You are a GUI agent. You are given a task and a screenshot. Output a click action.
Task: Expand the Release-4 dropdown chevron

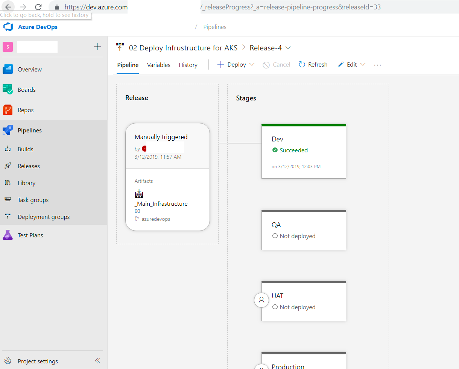point(288,48)
